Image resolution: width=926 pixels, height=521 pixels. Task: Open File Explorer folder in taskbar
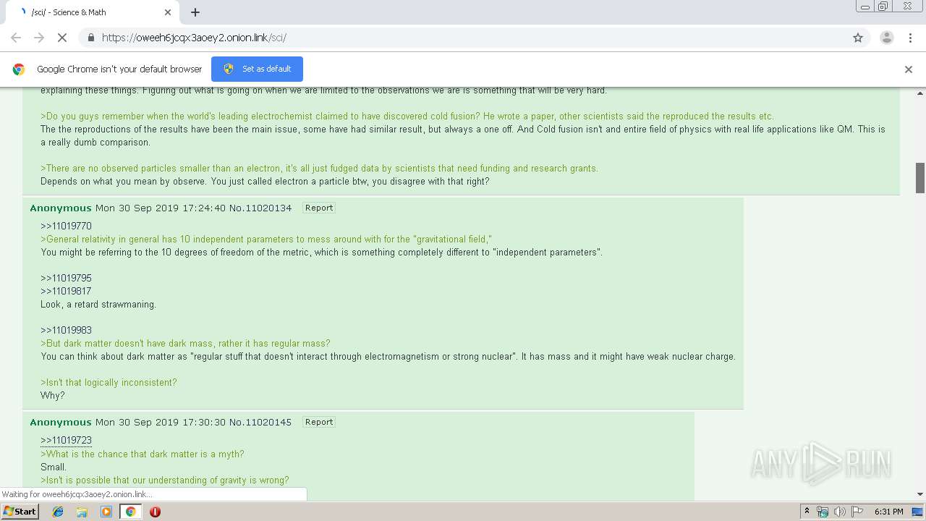(x=82, y=512)
